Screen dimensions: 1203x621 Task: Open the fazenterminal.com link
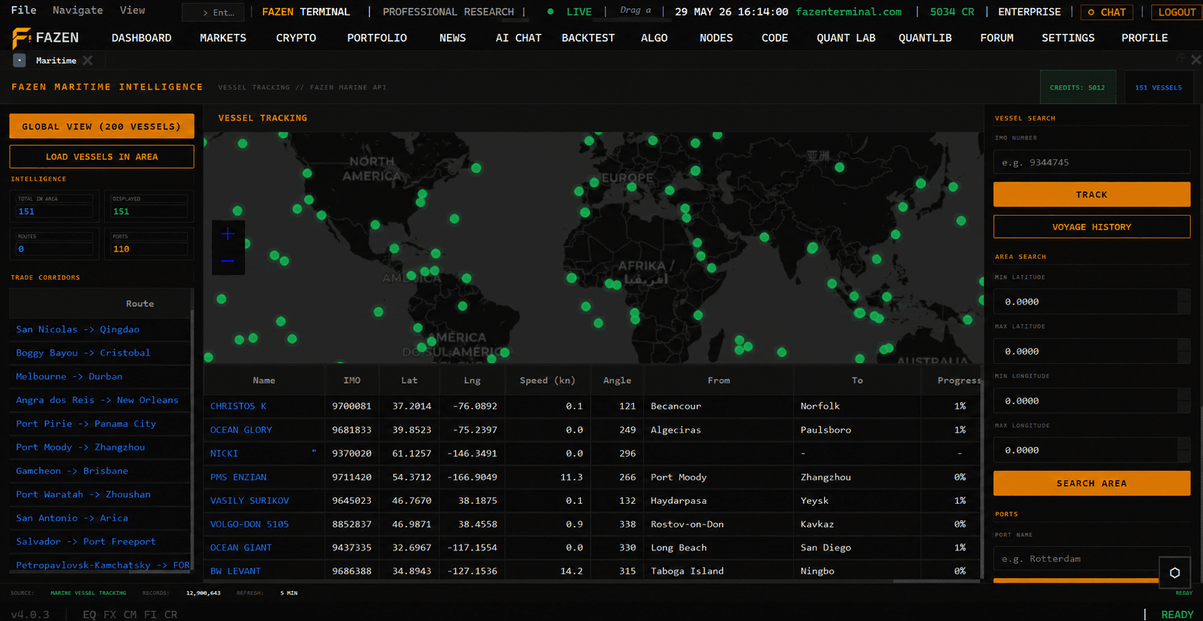tap(848, 12)
